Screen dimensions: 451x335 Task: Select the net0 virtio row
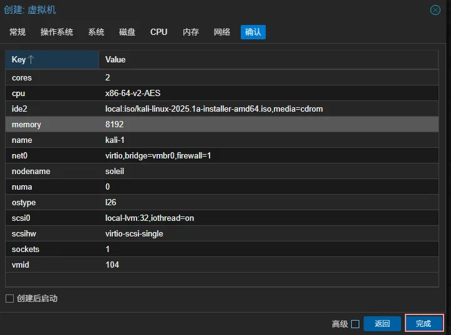225,156
